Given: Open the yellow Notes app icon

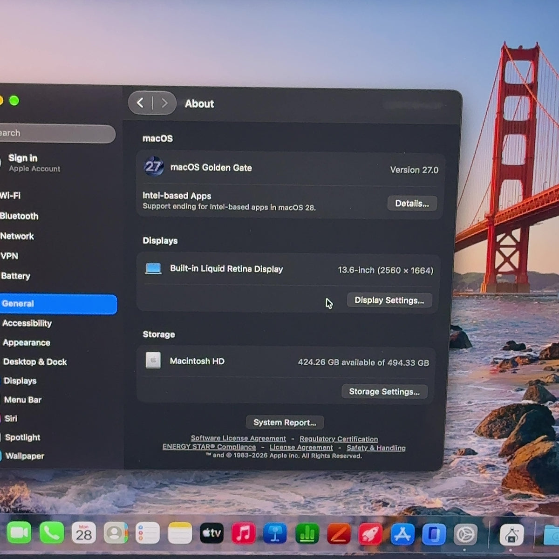Looking at the screenshot, I should [x=180, y=533].
